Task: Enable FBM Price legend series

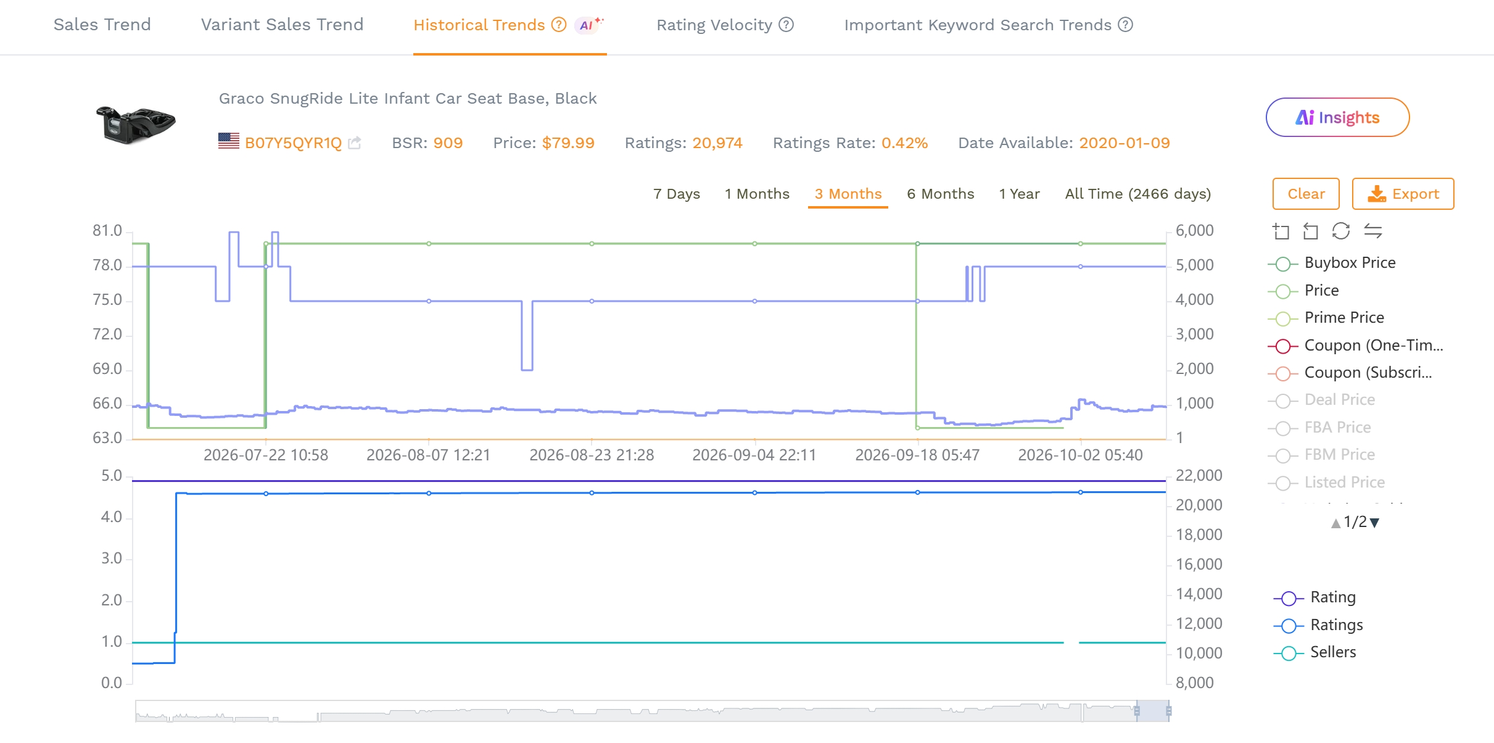Action: click(x=1322, y=455)
